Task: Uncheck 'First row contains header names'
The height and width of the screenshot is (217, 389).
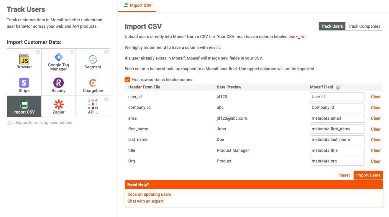Action: [x=127, y=80]
